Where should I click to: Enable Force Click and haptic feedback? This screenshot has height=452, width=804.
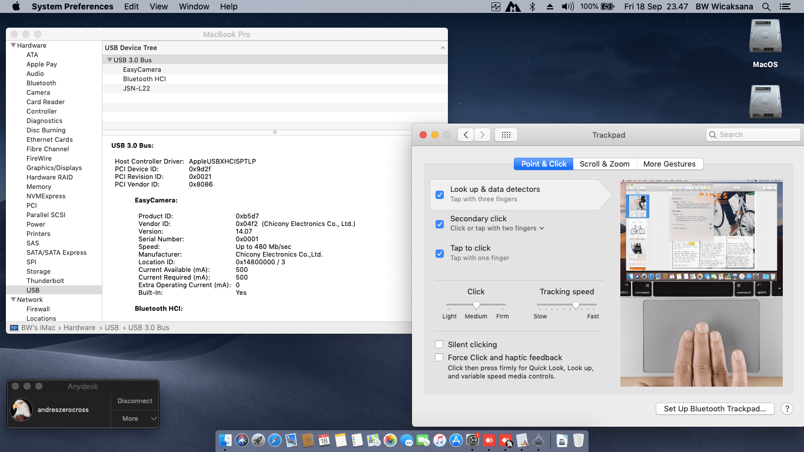[x=439, y=357]
